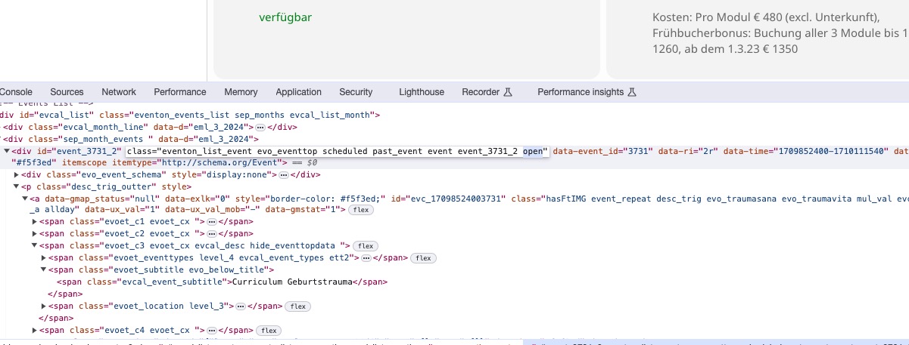Open the Performance insights flask tab

coord(587,92)
